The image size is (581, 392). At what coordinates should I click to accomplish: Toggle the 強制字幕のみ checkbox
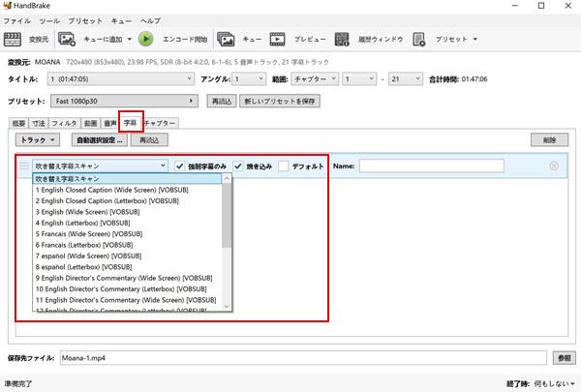coord(179,166)
